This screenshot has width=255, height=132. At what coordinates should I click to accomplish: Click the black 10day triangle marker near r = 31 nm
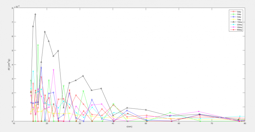[x=83, y=76]
